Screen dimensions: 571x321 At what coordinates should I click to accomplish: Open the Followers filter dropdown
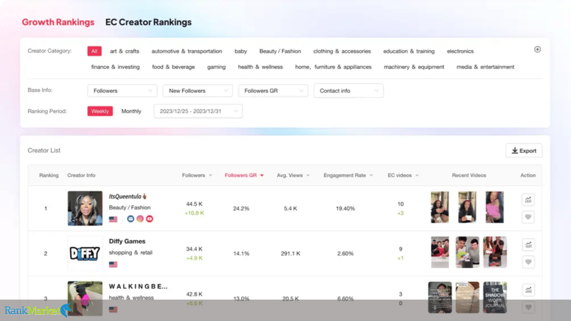point(122,91)
